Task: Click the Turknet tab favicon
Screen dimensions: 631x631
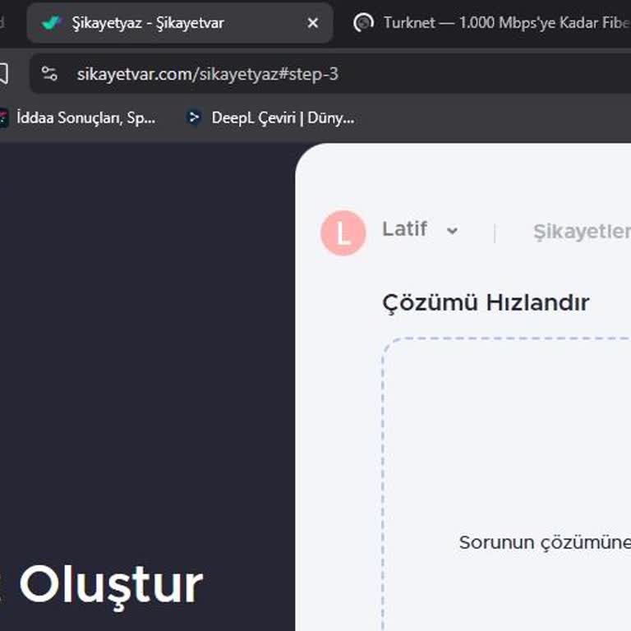Action: 363,22
